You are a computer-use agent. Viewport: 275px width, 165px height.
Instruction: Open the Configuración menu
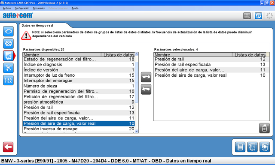pyautogui.click(x=22, y=8)
